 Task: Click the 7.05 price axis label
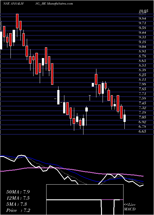(x=142, y=117)
